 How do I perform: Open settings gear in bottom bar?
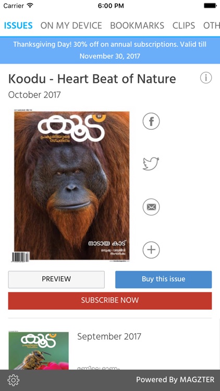point(14,380)
